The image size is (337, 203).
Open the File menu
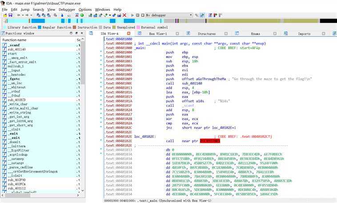coord(4,10)
